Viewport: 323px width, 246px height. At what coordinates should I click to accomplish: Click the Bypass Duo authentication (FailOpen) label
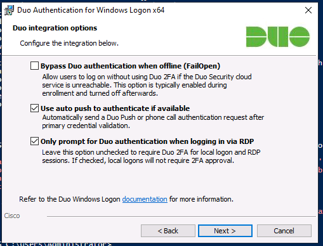130,66
